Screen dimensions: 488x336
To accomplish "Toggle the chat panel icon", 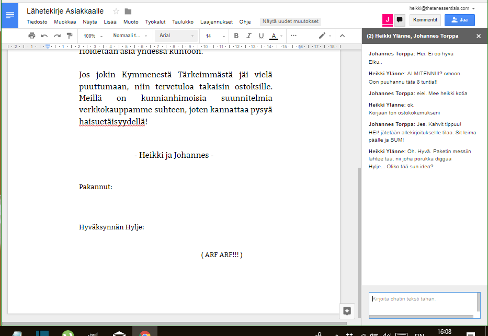I will pyautogui.click(x=400, y=20).
